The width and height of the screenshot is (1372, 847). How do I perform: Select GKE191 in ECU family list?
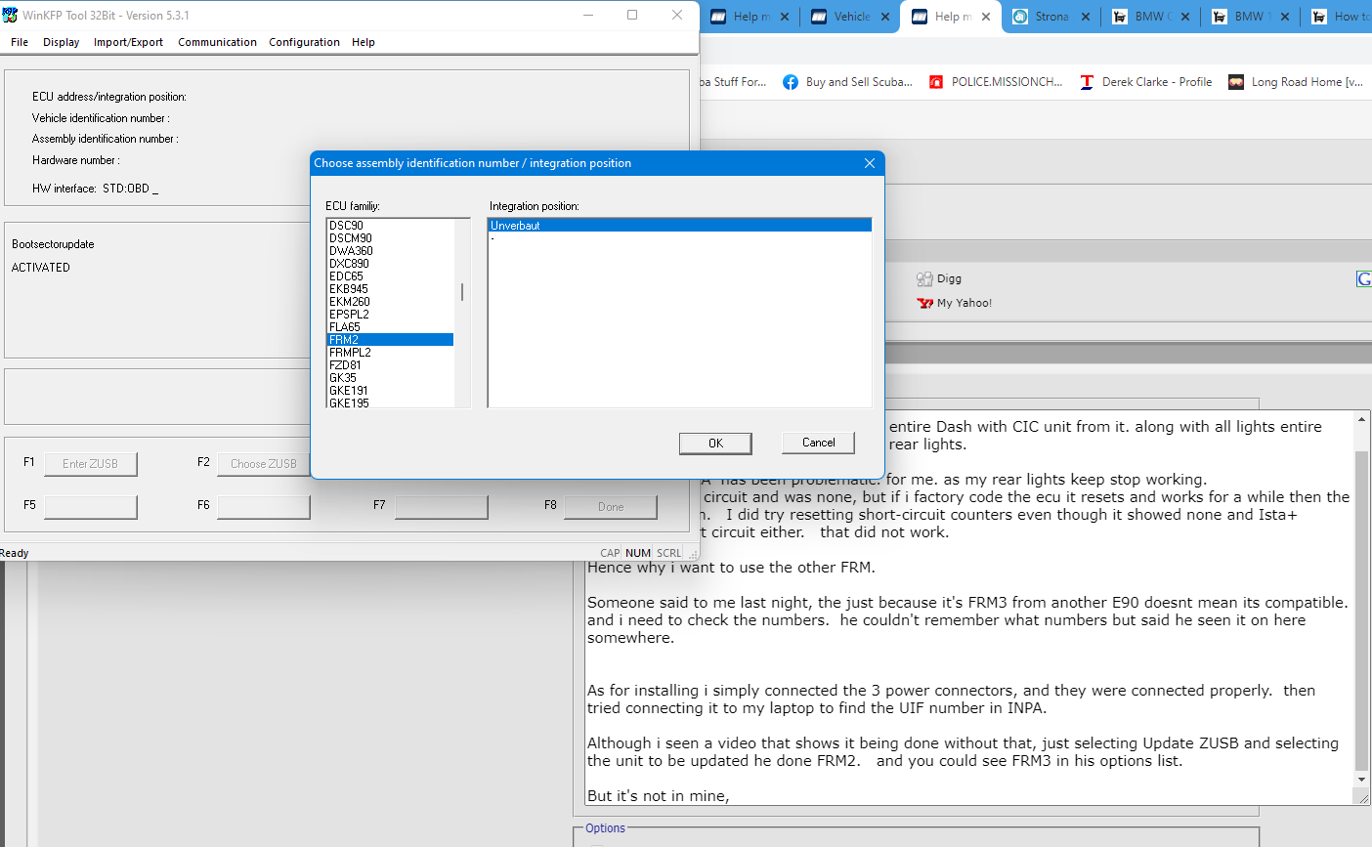[390, 391]
